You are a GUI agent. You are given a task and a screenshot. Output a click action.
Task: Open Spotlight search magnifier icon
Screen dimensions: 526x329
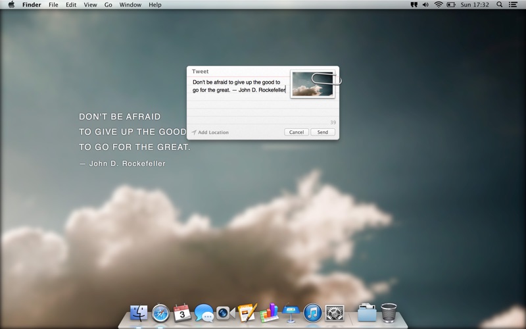tap(500, 5)
